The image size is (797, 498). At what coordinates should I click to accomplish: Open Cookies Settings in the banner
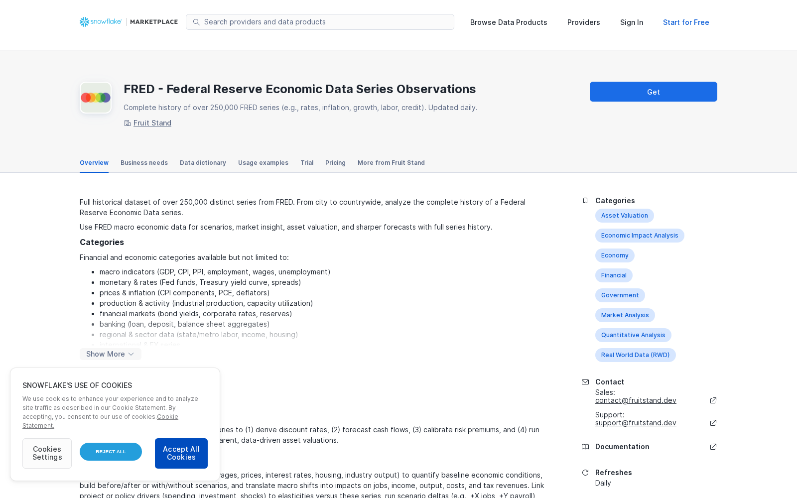pos(47,453)
